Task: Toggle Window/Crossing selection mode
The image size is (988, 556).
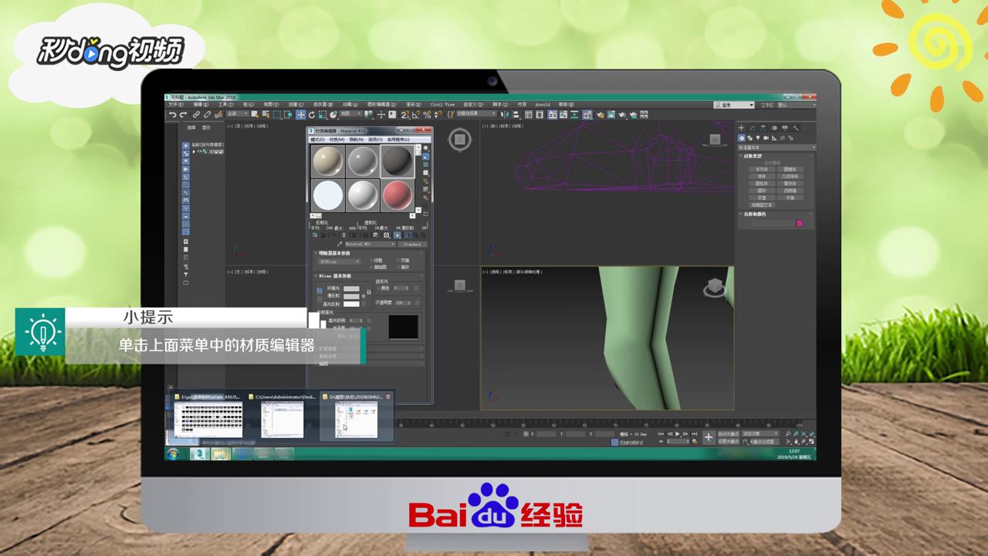Action: click(288, 114)
